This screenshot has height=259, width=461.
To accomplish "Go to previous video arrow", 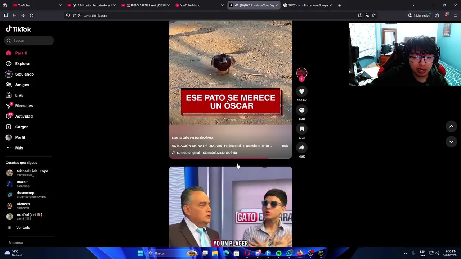I will click(451, 126).
